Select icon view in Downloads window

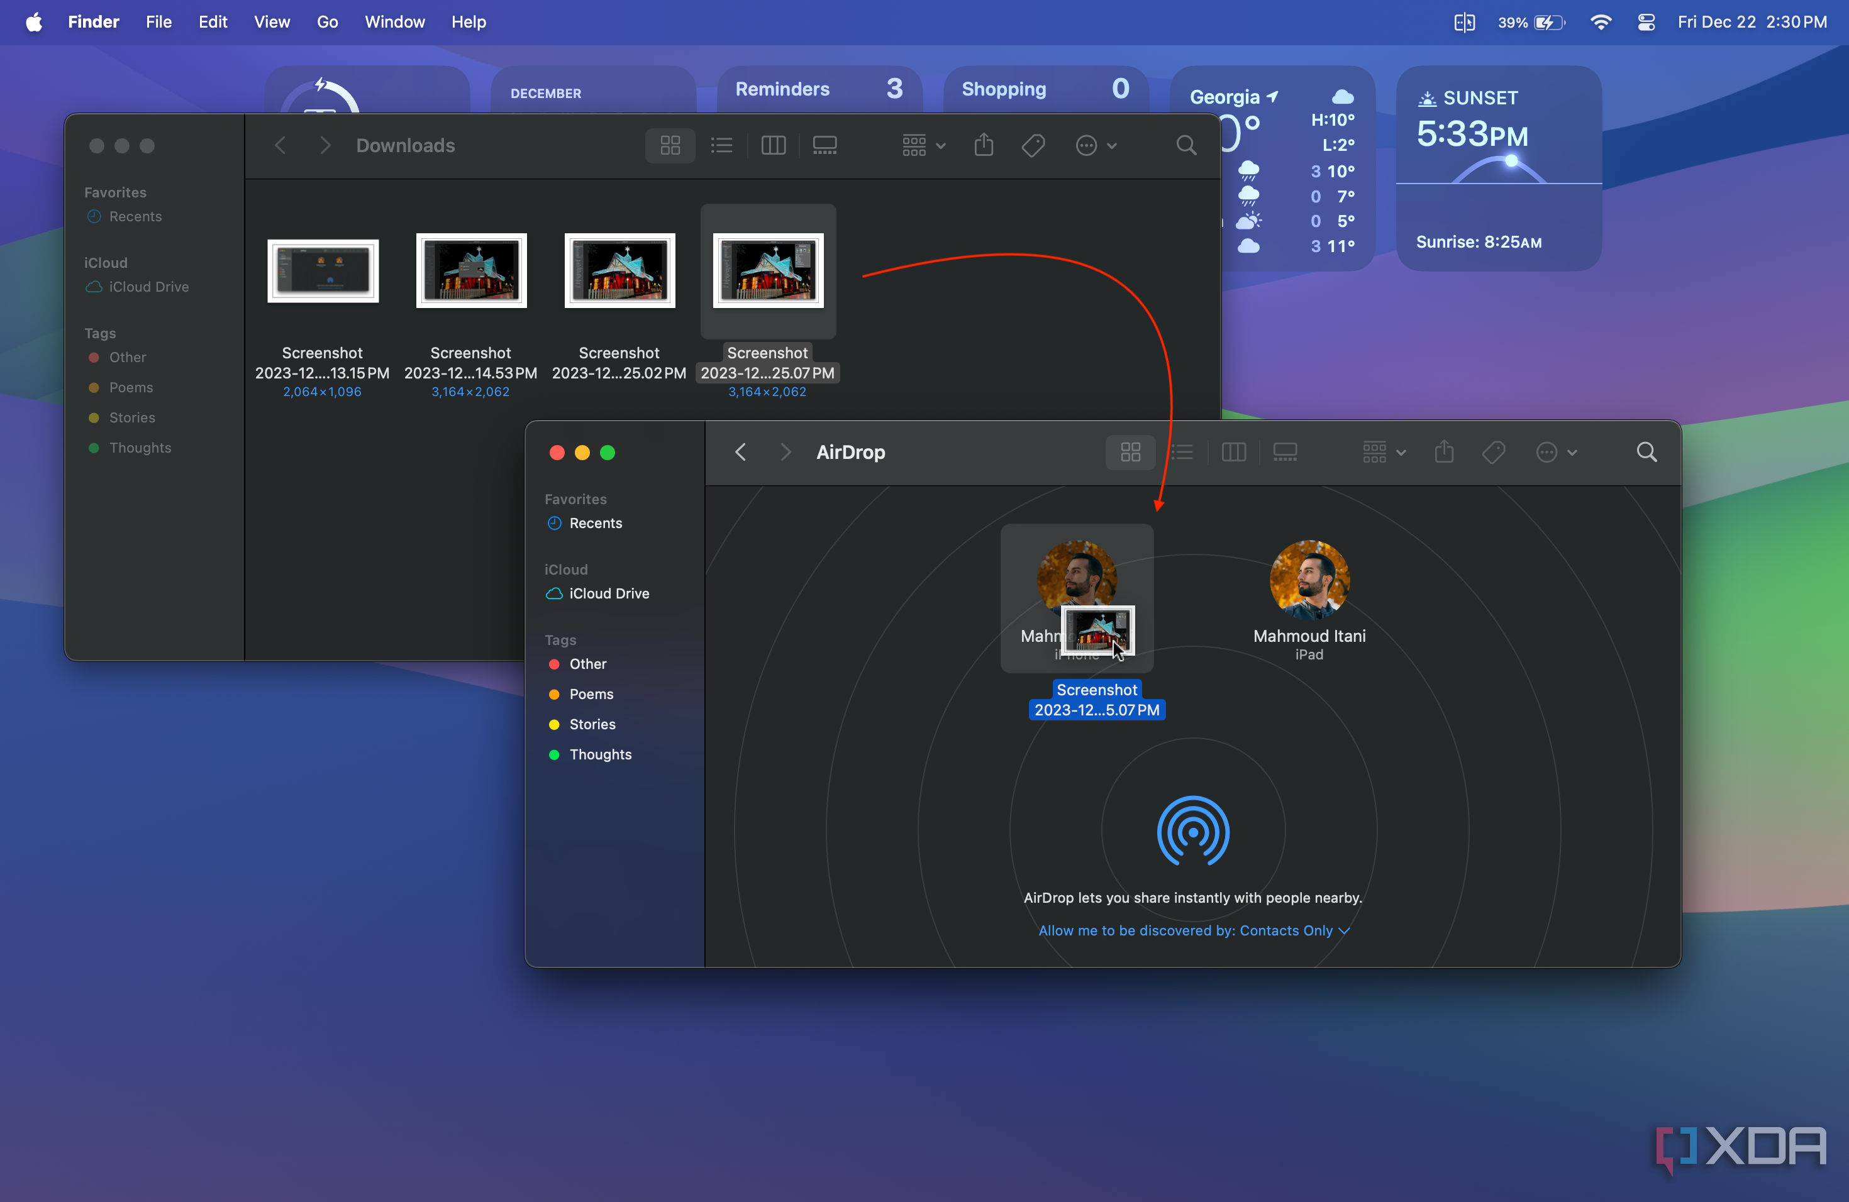(670, 145)
